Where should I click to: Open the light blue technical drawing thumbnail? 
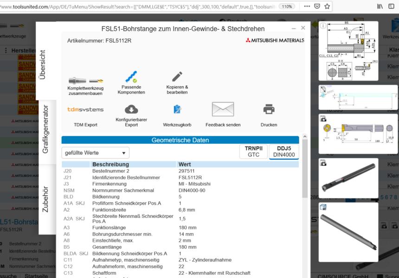358,98
